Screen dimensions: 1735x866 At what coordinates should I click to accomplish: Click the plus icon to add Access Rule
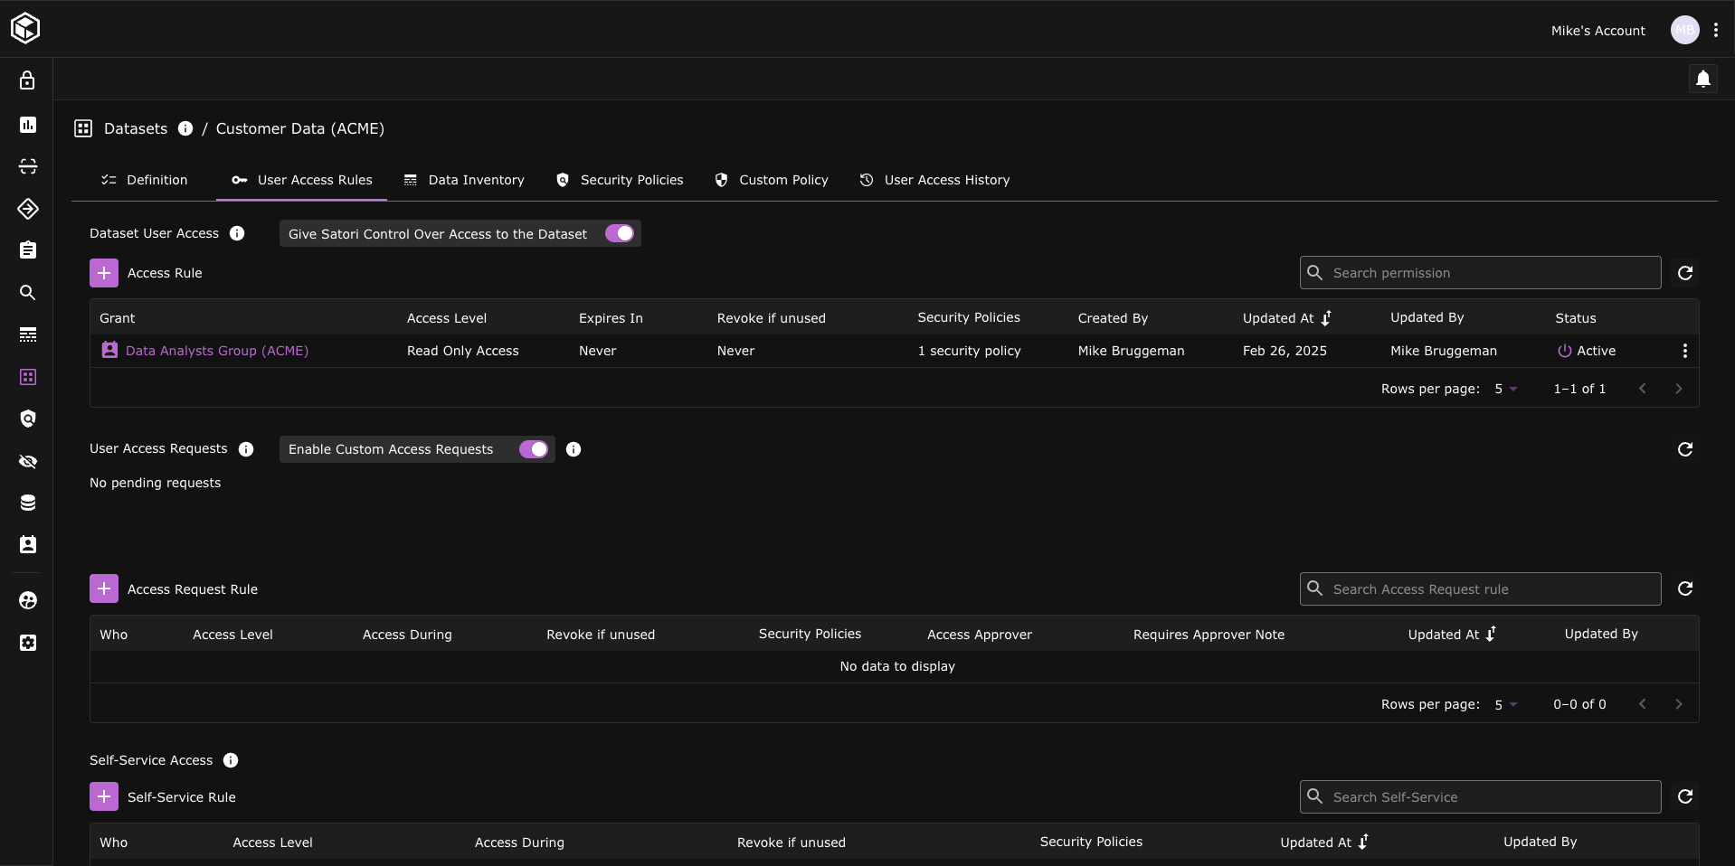104,273
